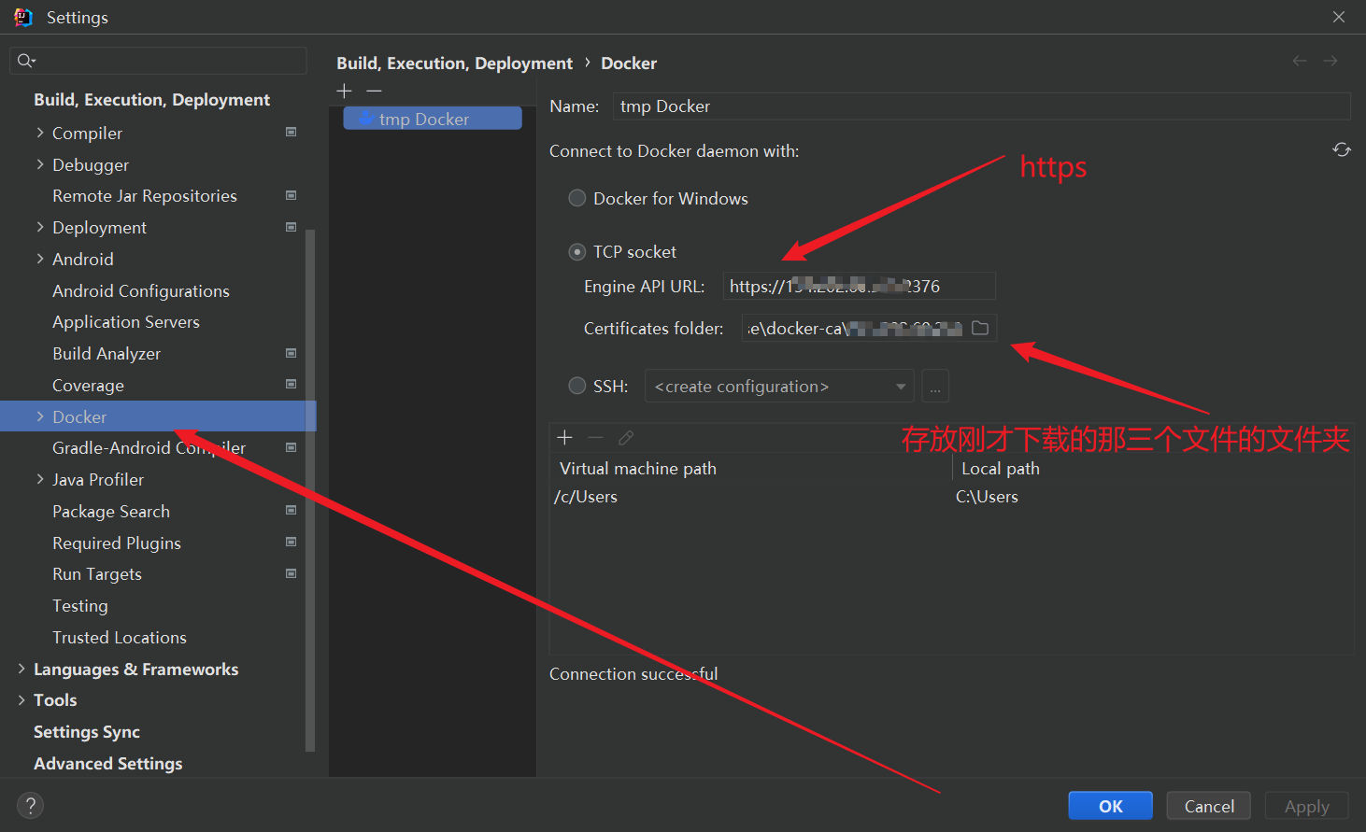Select TCP socket radio button
This screenshot has height=832, width=1366.
(577, 252)
